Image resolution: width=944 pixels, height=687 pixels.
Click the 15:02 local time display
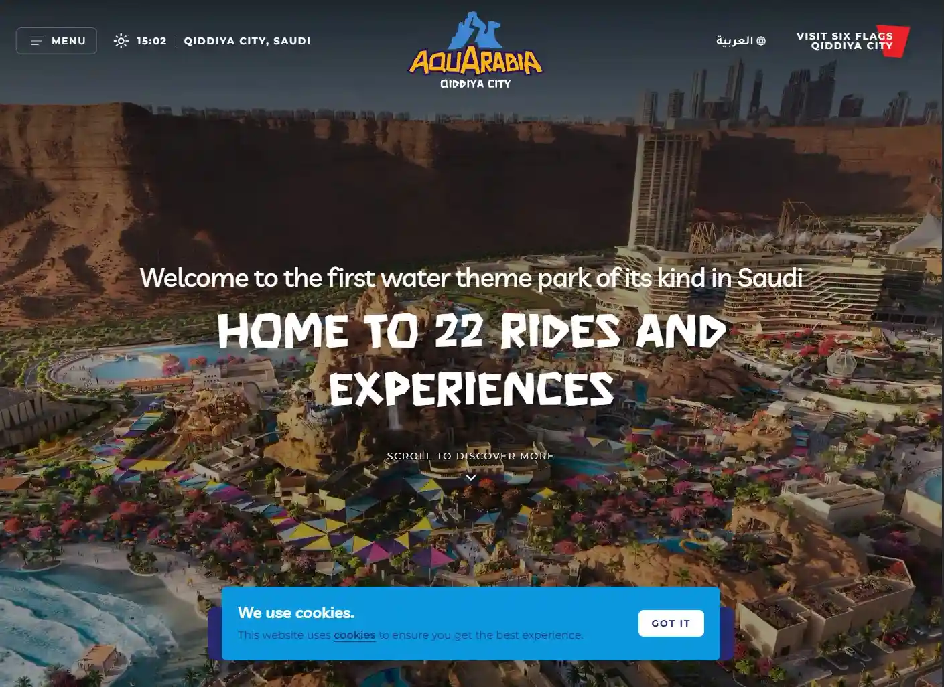point(151,41)
